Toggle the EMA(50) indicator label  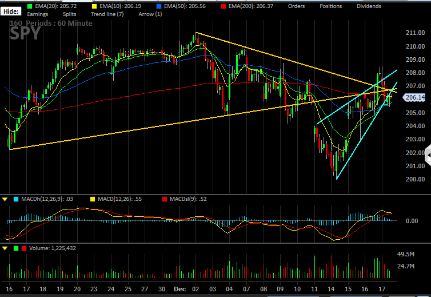[185, 6]
